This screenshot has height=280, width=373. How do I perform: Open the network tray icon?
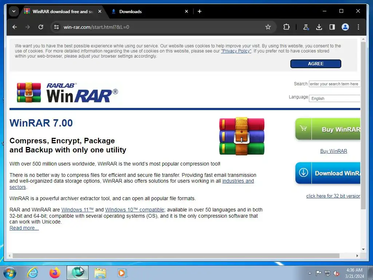pyautogui.click(x=327, y=273)
